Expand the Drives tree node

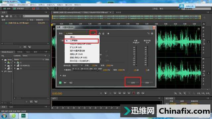point(2,59)
